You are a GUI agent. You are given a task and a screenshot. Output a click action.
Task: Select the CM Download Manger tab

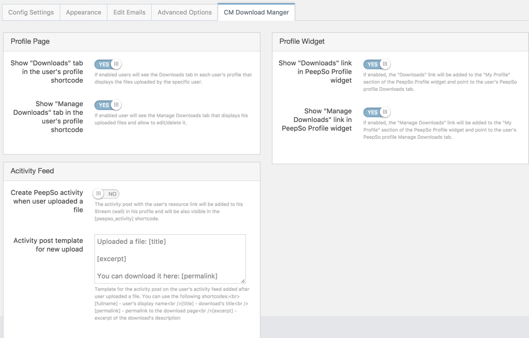[x=256, y=12]
